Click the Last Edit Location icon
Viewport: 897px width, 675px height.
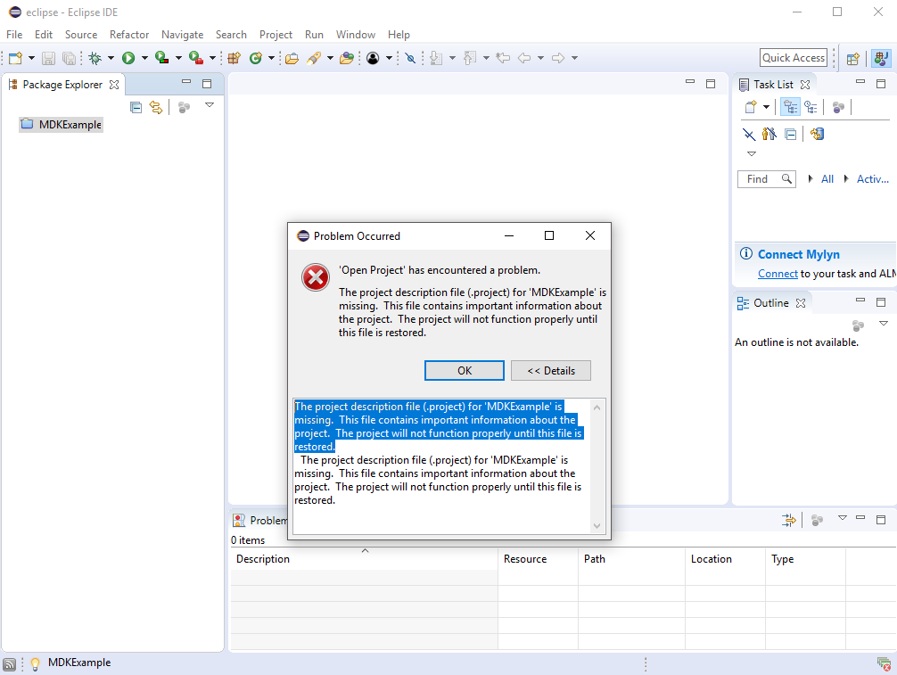503,58
